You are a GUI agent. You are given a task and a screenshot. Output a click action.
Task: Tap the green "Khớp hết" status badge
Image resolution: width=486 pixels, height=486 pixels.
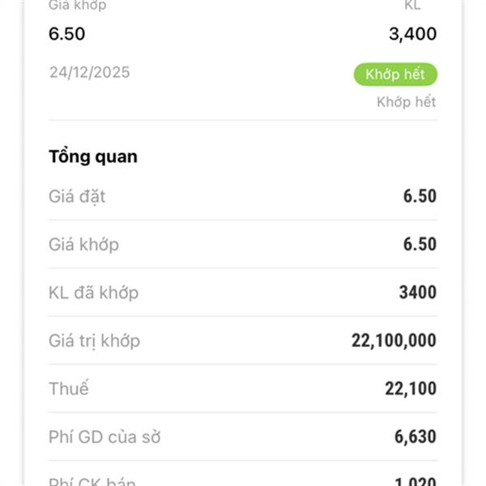(x=395, y=75)
